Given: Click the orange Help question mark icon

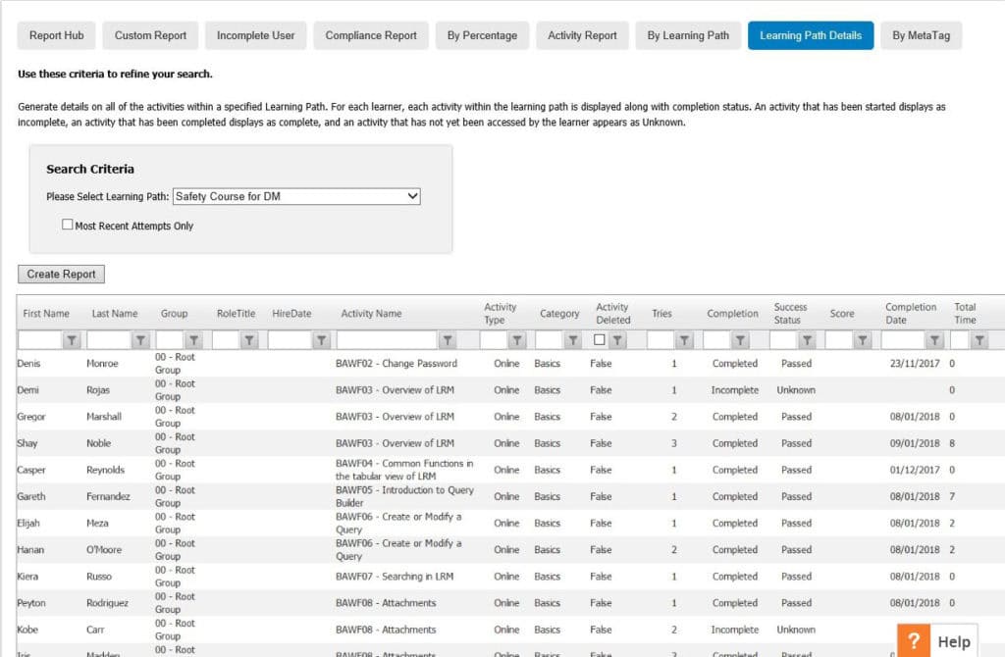Looking at the screenshot, I should click(x=914, y=640).
